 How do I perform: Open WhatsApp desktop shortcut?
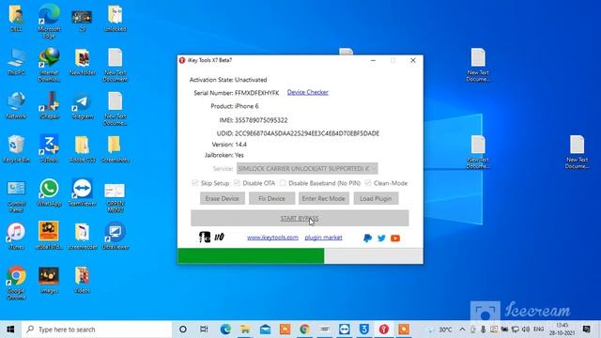coord(49,192)
